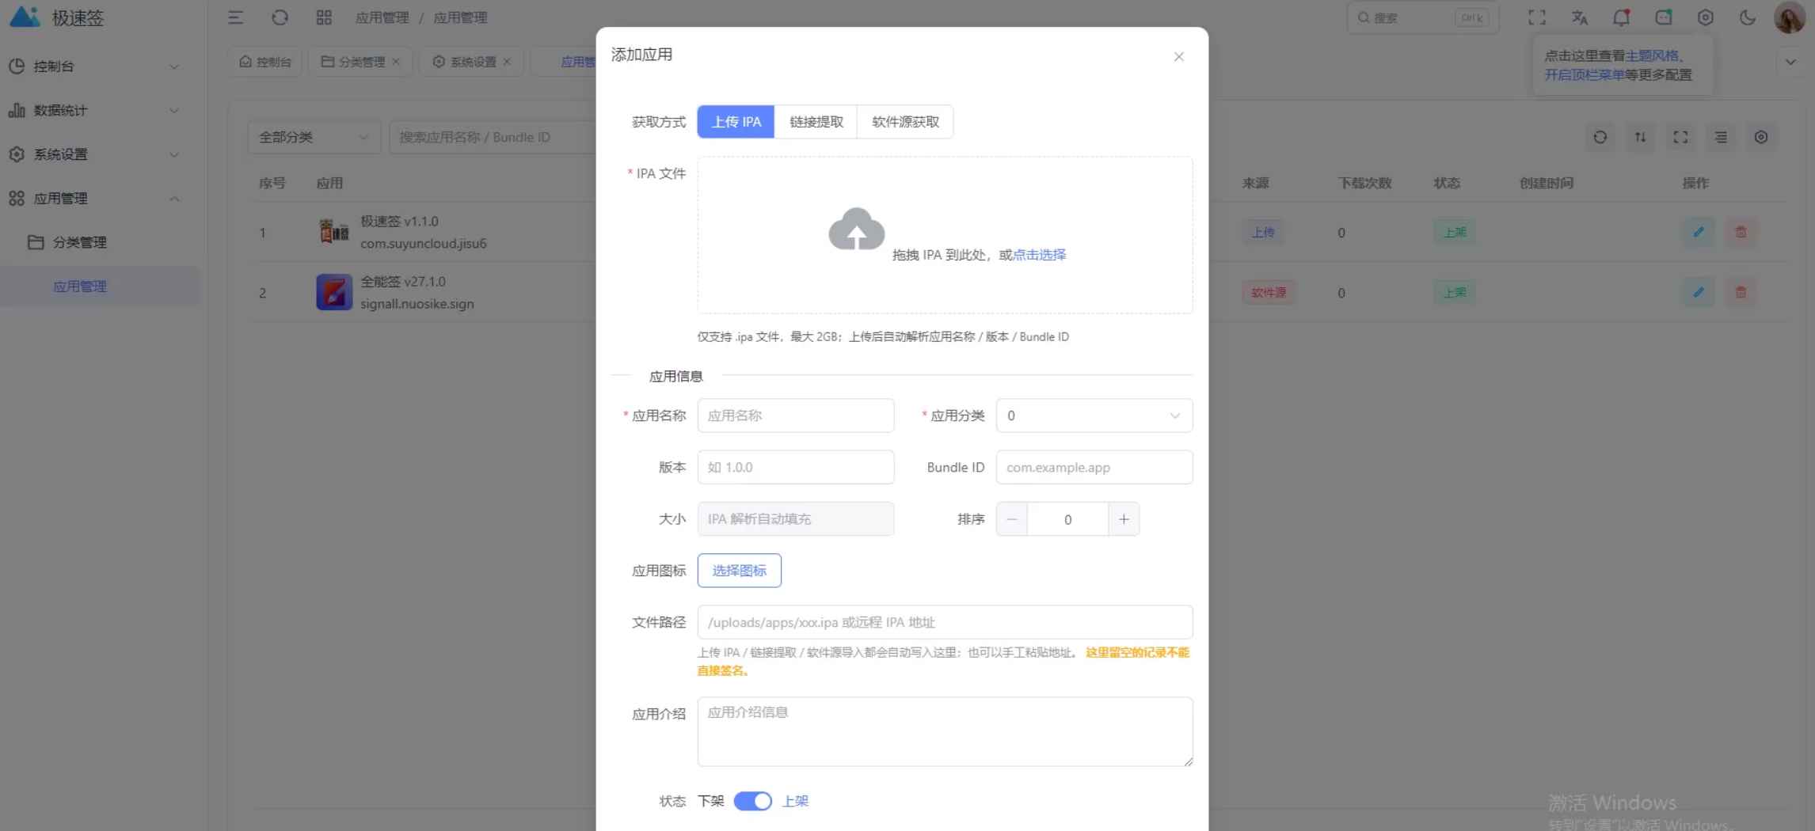Open the grid apps icon in header
Viewport: 1815px width, 831px height.
tap(324, 17)
